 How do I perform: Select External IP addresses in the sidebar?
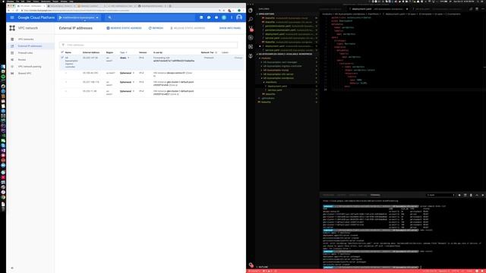pos(30,46)
